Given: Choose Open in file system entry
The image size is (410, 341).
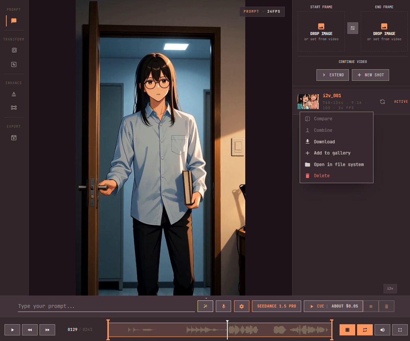Looking at the screenshot, I should coord(336,164).
